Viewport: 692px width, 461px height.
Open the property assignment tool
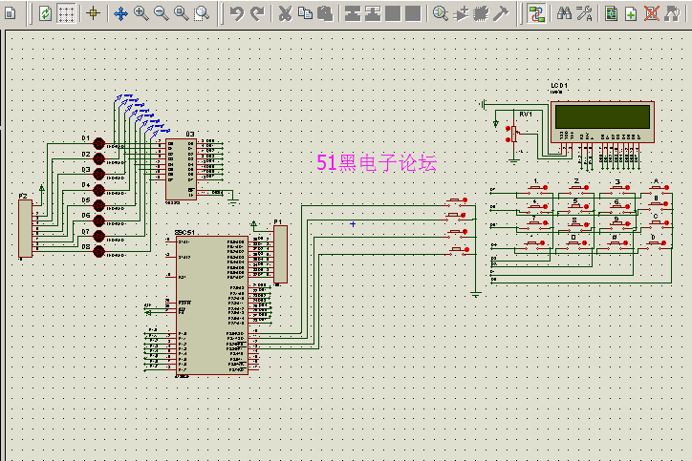tap(584, 13)
